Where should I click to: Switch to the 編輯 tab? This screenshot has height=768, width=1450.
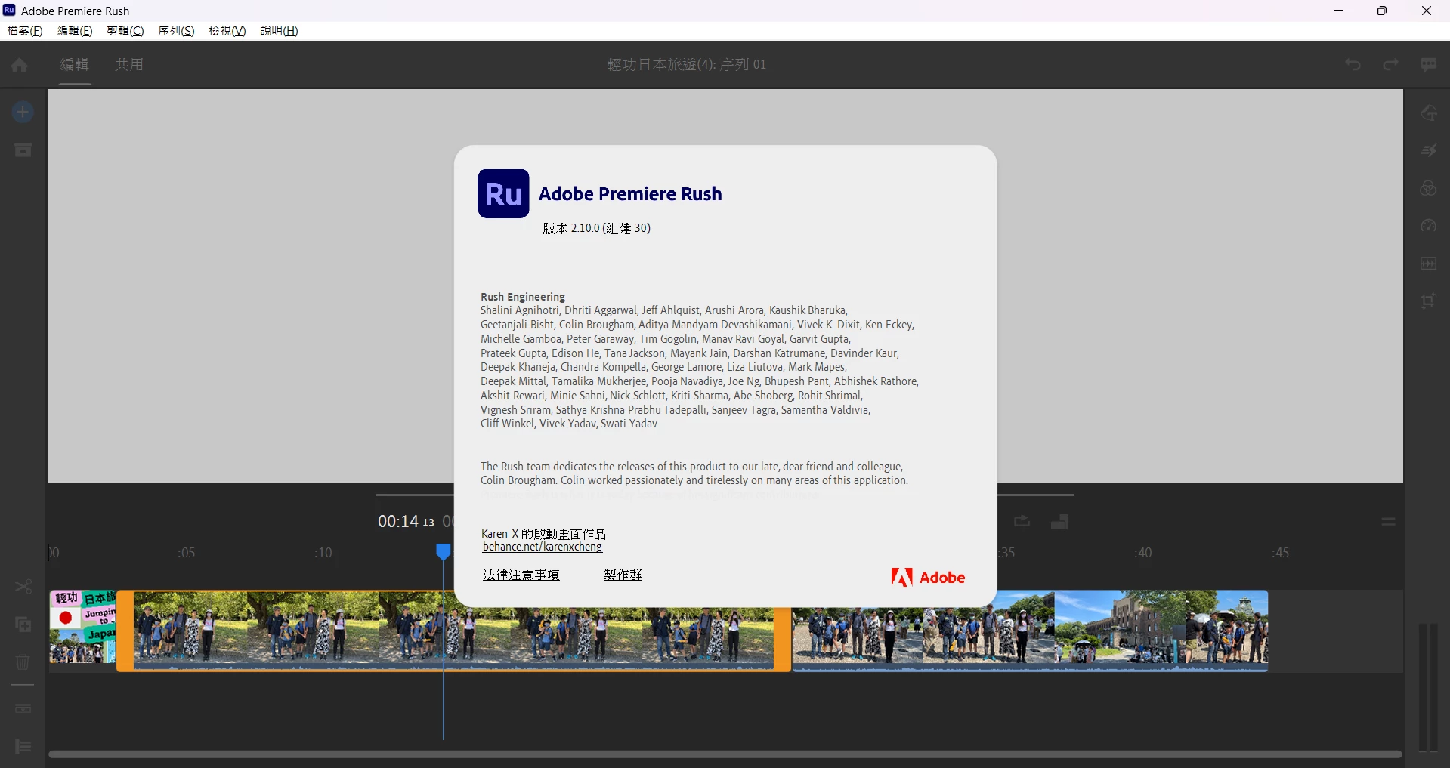pyautogui.click(x=75, y=65)
